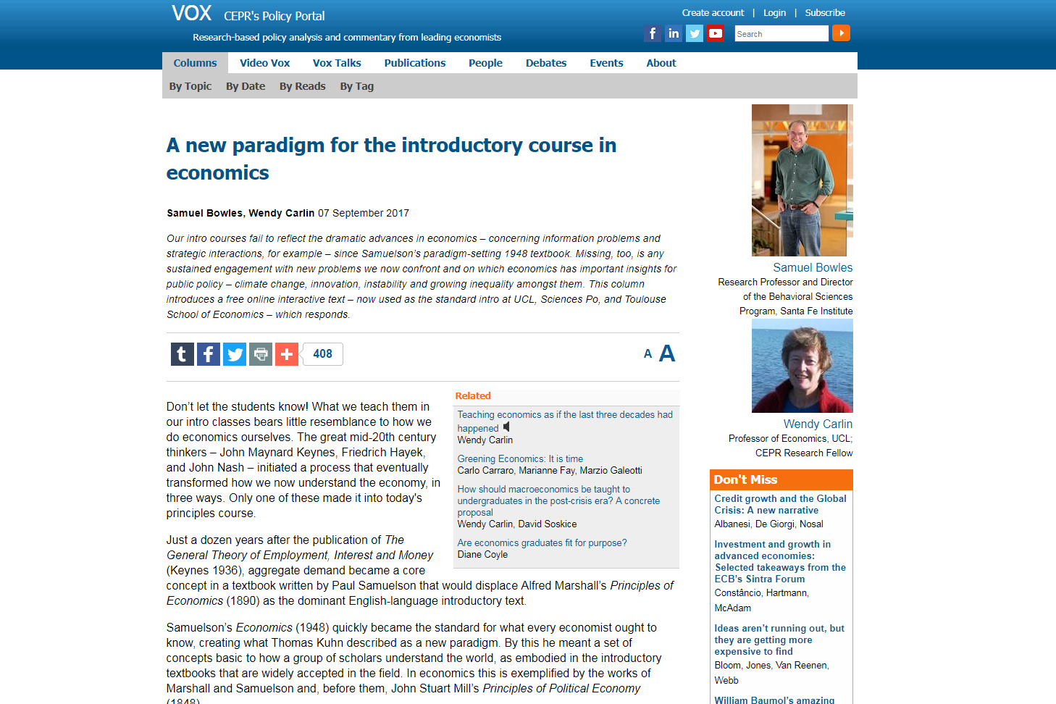1056x704 pixels.
Task: Click 'Bloom, Jones, Van Reenen, Webb' authors text
Action: (771, 673)
